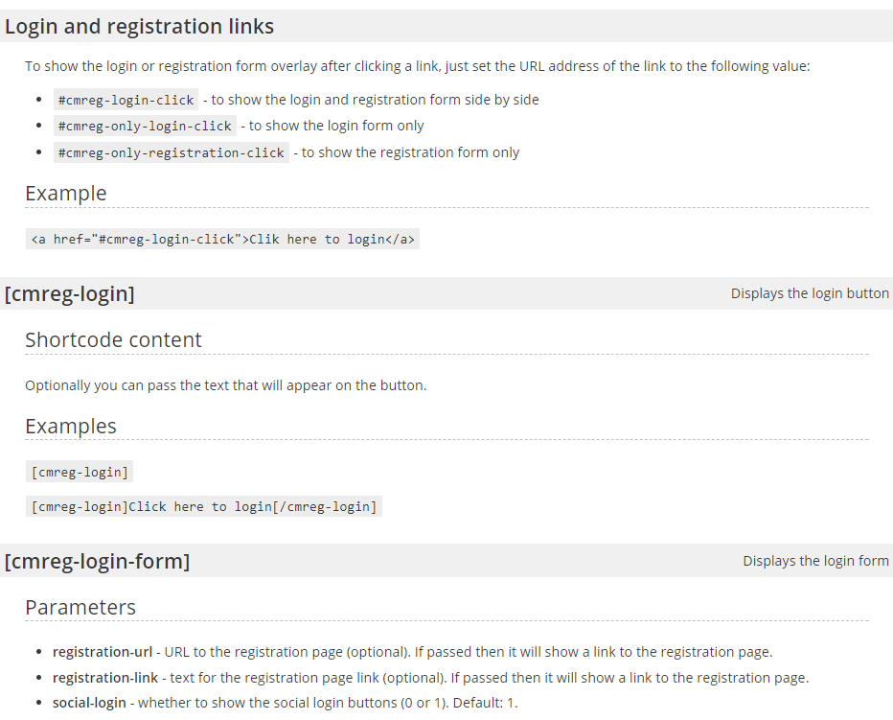The width and height of the screenshot is (893, 720).
Task: Click the "To show the login or registration form" paragraph
Action: 417,66
